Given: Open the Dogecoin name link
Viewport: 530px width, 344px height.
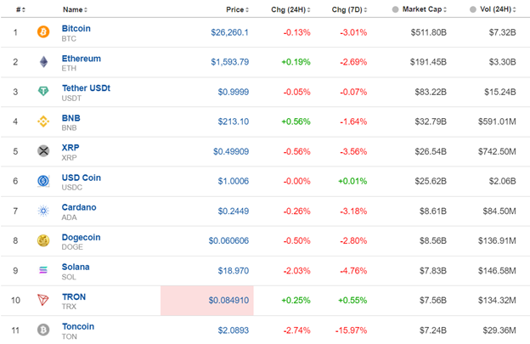Looking at the screenshot, I should (x=82, y=237).
